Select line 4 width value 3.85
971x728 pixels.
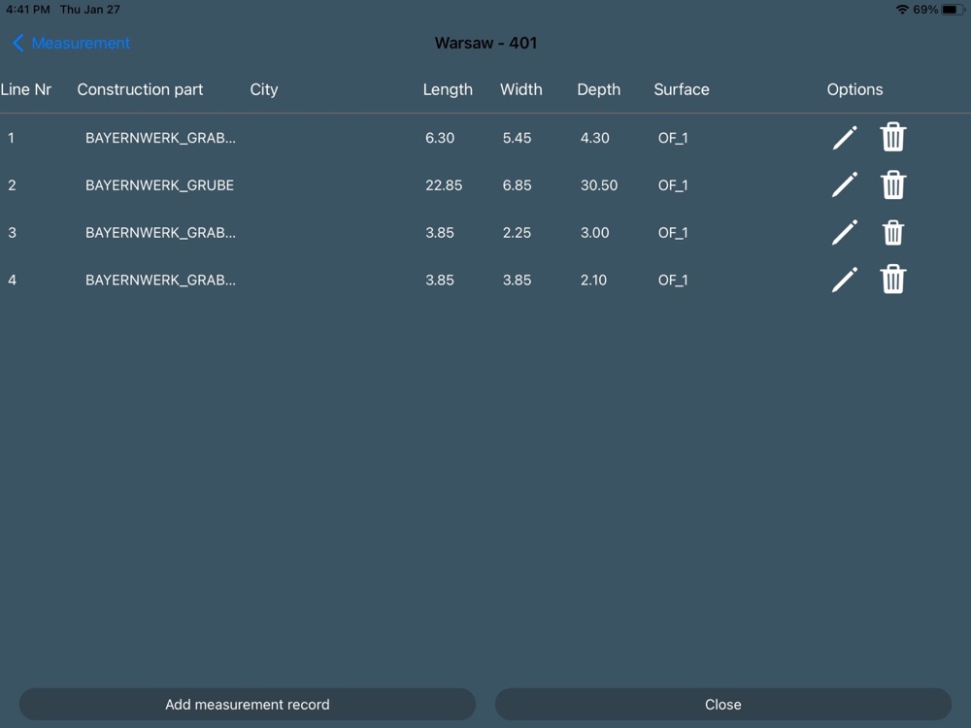518,280
